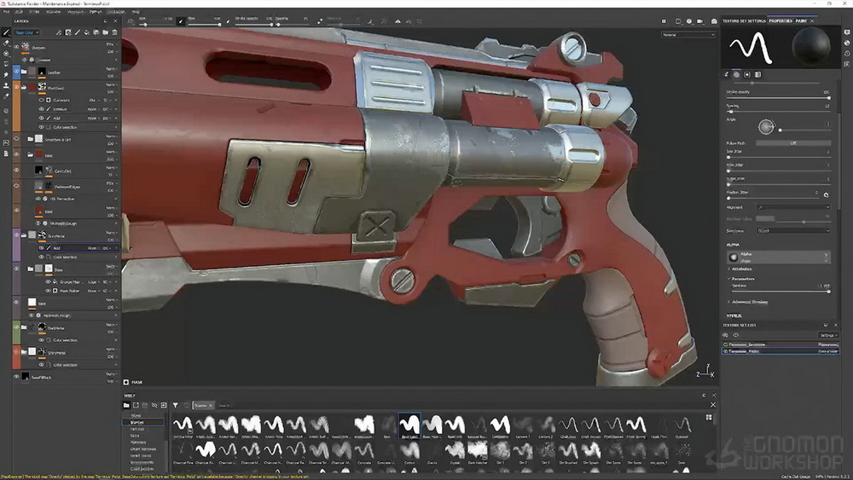Expand the Attributes section under Alpha

(740, 269)
